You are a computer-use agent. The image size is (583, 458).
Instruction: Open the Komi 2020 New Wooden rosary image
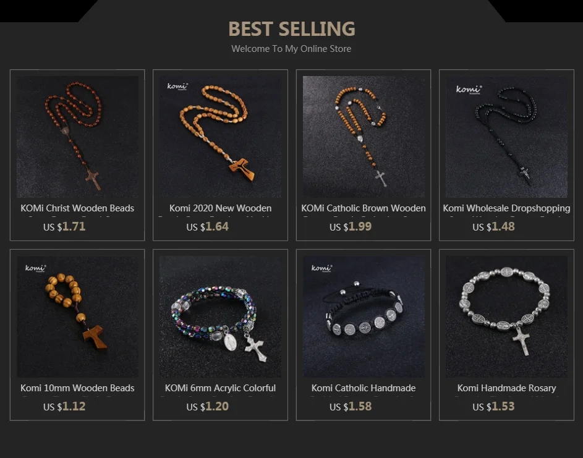(x=221, y=137)
